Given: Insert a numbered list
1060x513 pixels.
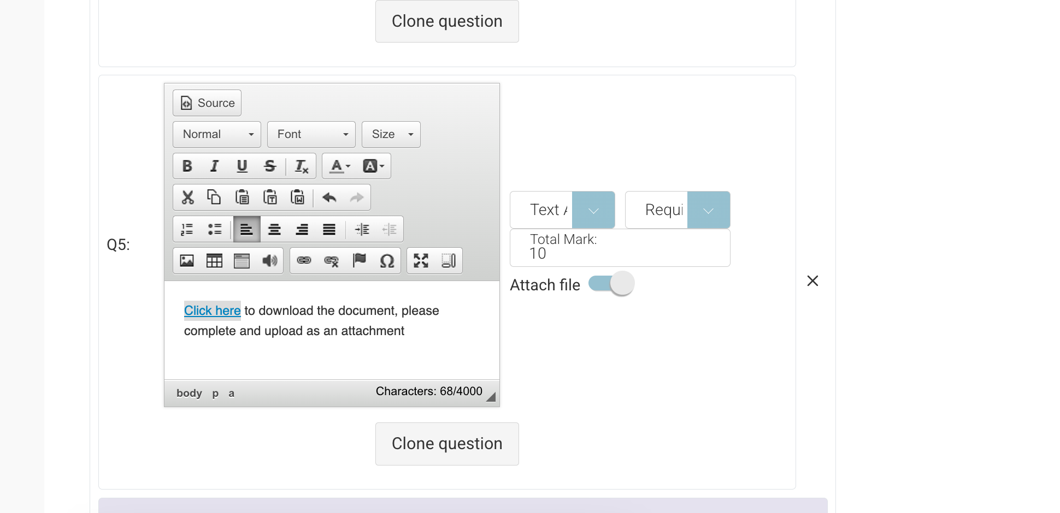Looking at the screenshot, I should 187,229.
